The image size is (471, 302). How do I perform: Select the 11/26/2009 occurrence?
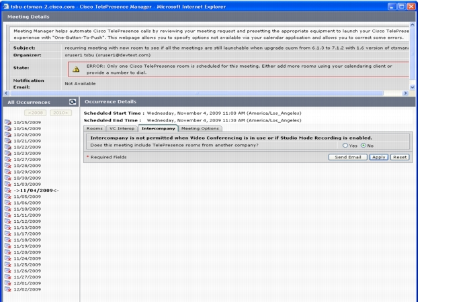[27, 271]
